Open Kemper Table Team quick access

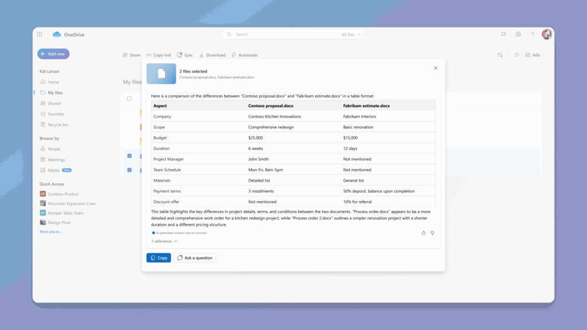[x=62, y=213]
